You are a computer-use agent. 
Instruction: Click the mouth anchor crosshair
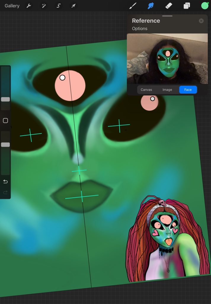82,197
